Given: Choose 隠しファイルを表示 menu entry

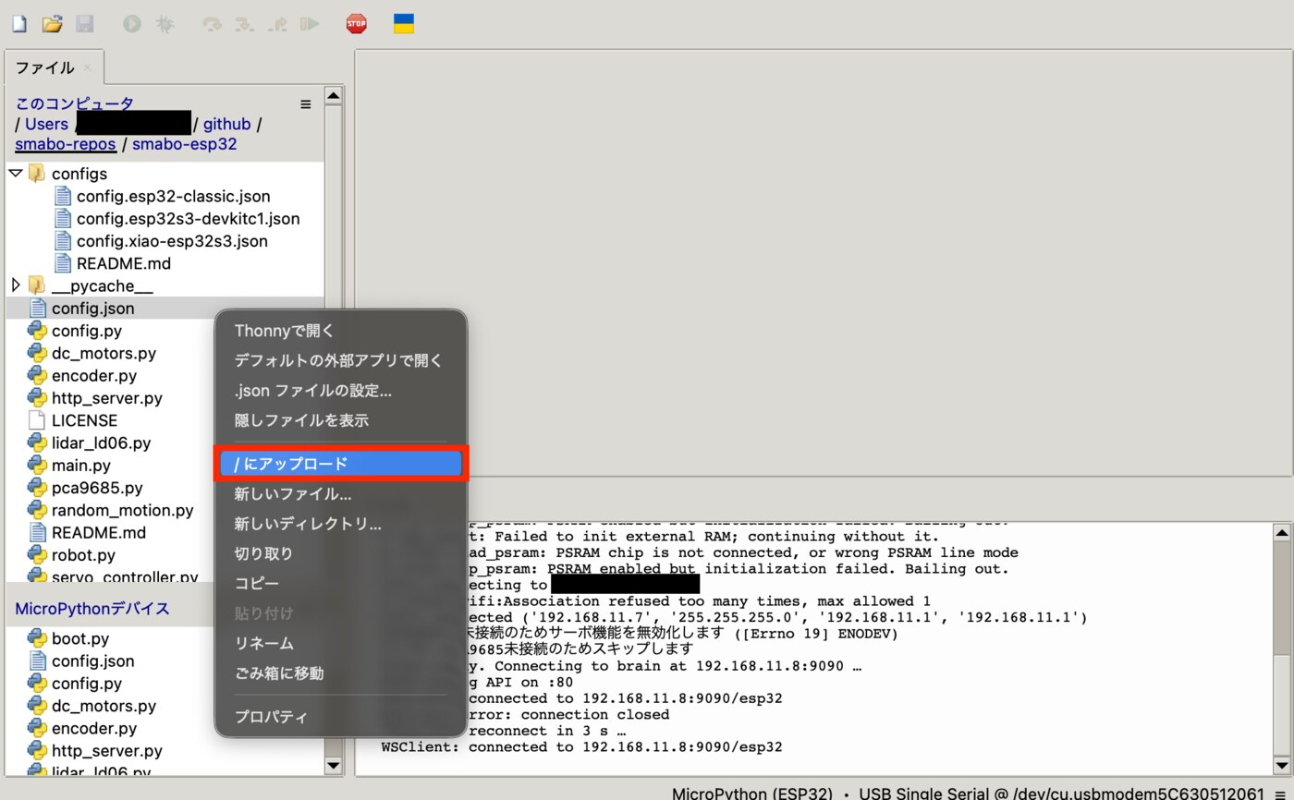Looking at the screenshot, I should (340, 419).
